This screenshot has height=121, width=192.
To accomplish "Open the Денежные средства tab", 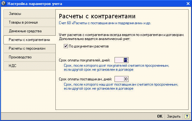I will click(30, 31).
